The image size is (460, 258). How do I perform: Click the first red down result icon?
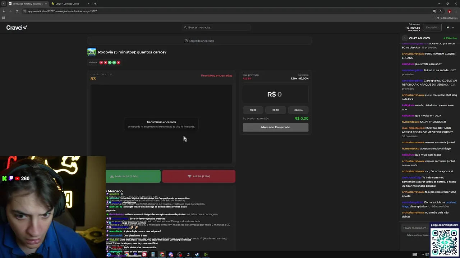click(x=101, y=62)
